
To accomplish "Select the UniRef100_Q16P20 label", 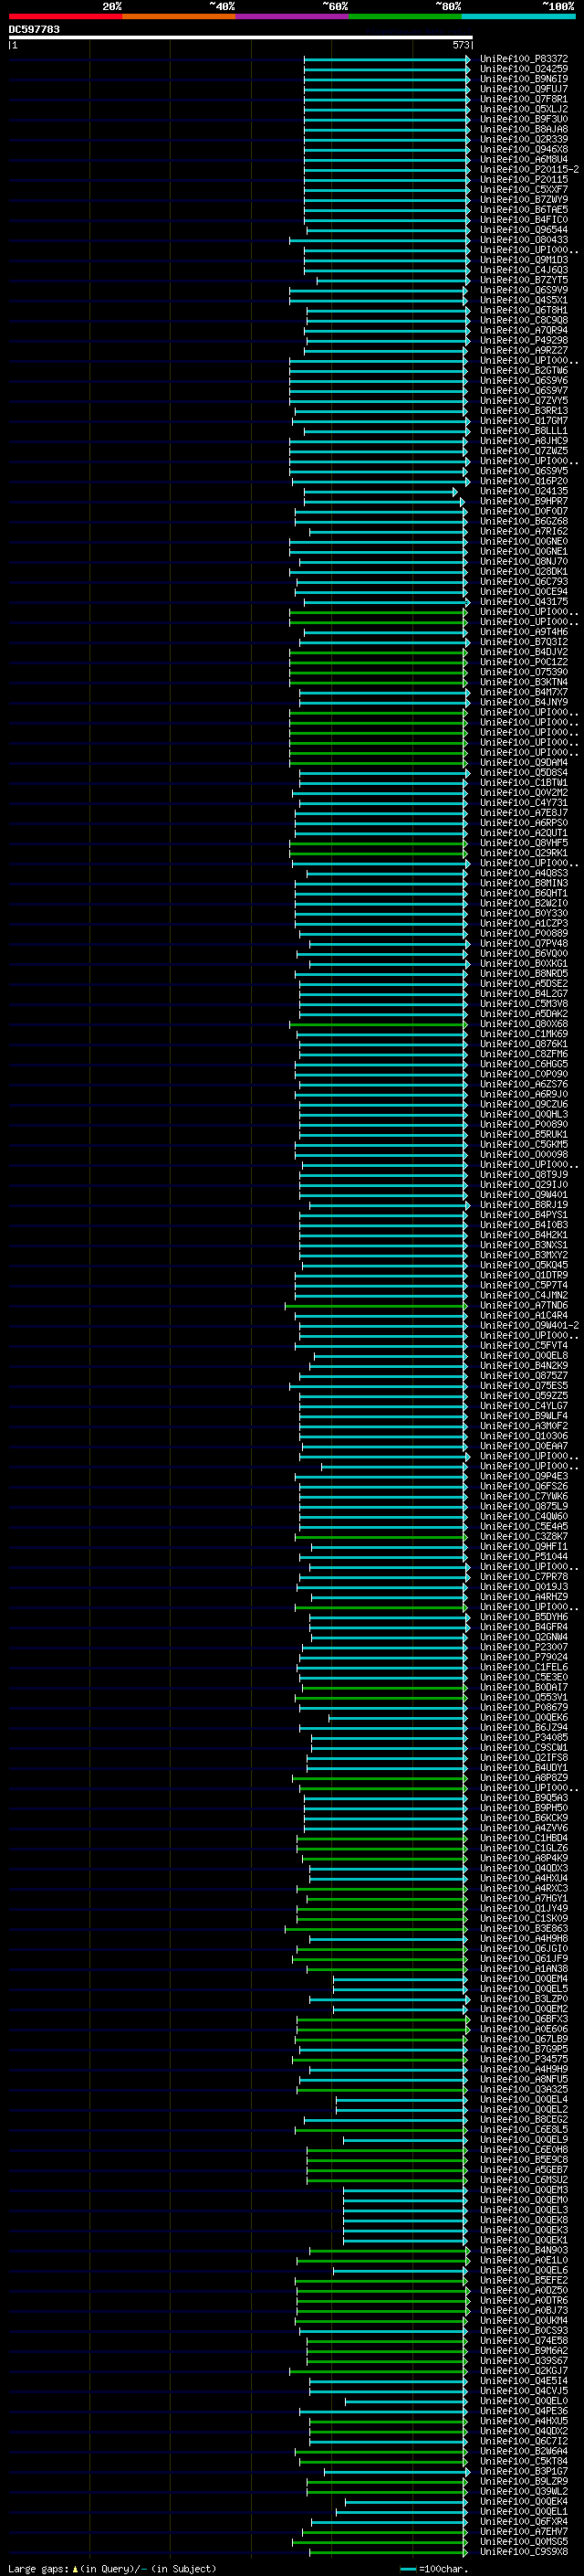I will 524,481.
